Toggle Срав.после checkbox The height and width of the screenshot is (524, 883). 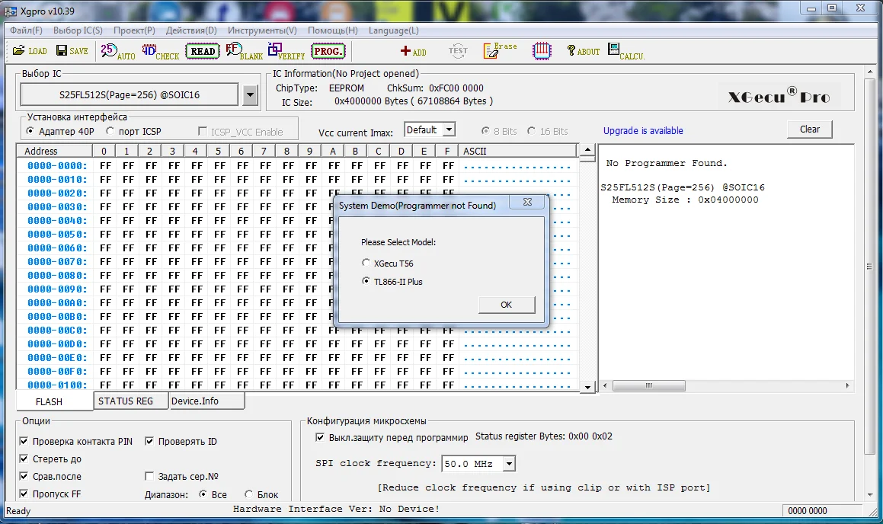[x=24, y=476]
